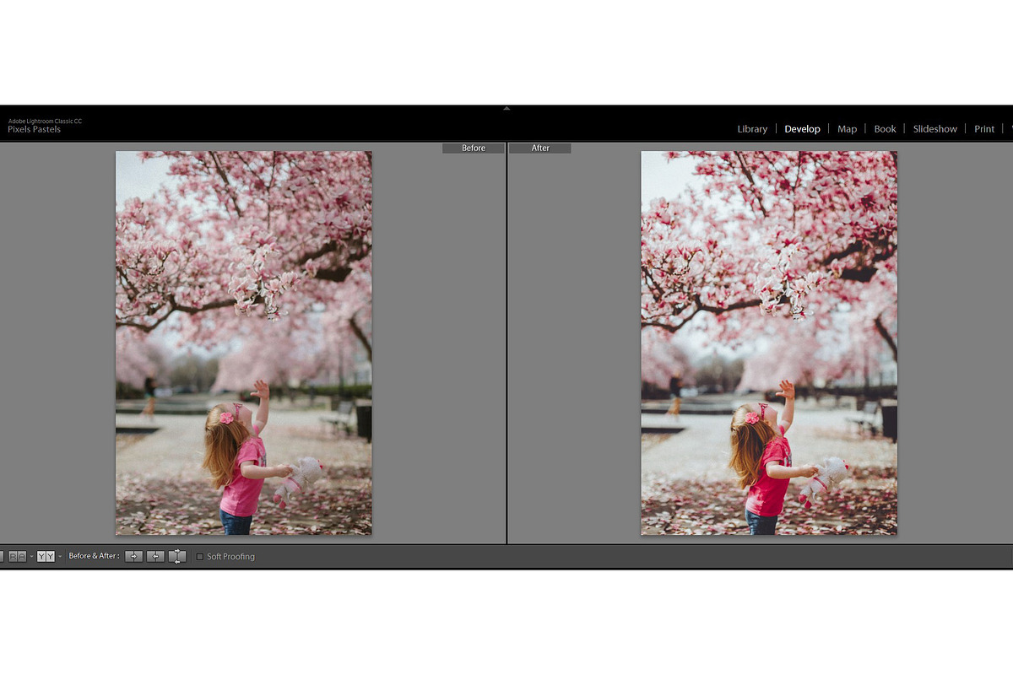Click the After label
The height and width of the screenshot is (675, 1013).
pos(540,148)
